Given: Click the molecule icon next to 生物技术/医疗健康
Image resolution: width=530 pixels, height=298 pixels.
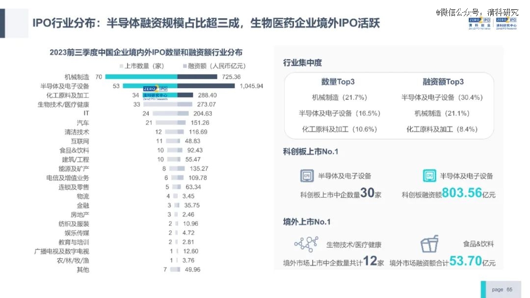Looking at the screenshot, I should click(x=306, y=244).
